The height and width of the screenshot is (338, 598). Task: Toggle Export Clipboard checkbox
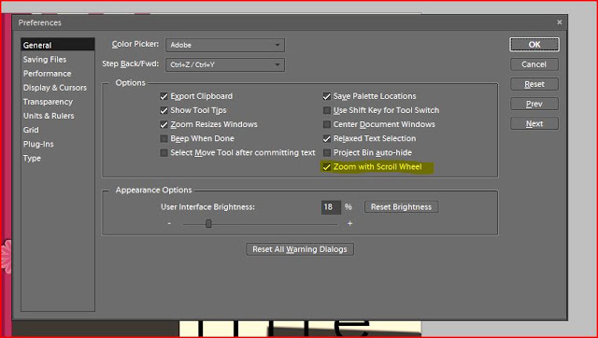[164, 96]
